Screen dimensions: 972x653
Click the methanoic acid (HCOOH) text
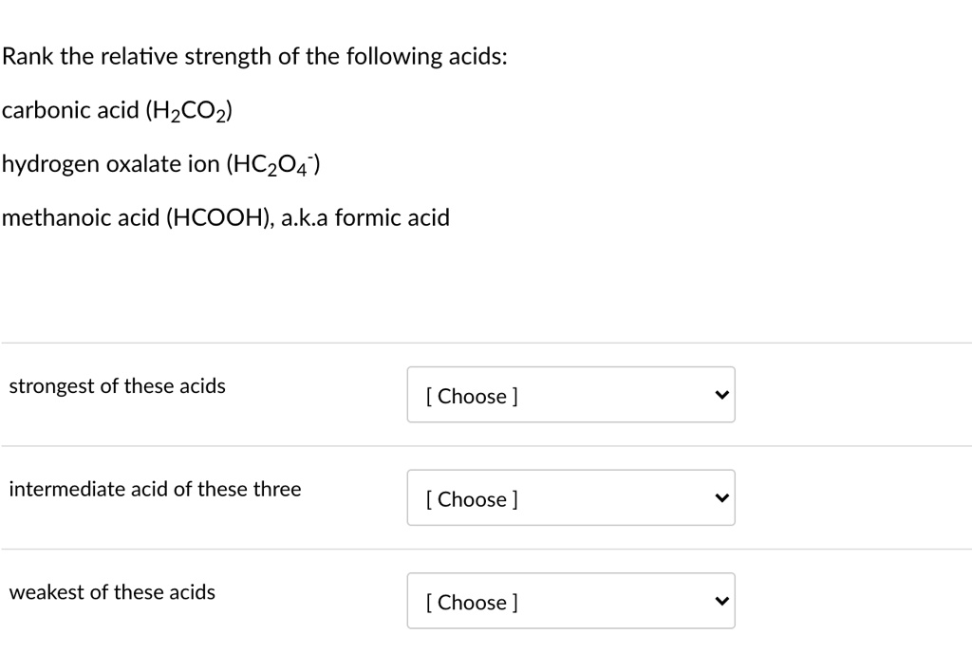(225, 216)
